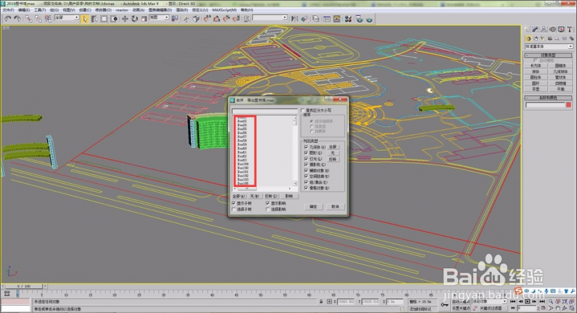This screenshot has height=313, width=577.
Task: Click the Redo arrow in main toolbar
Action: click(x=17, y=18)
